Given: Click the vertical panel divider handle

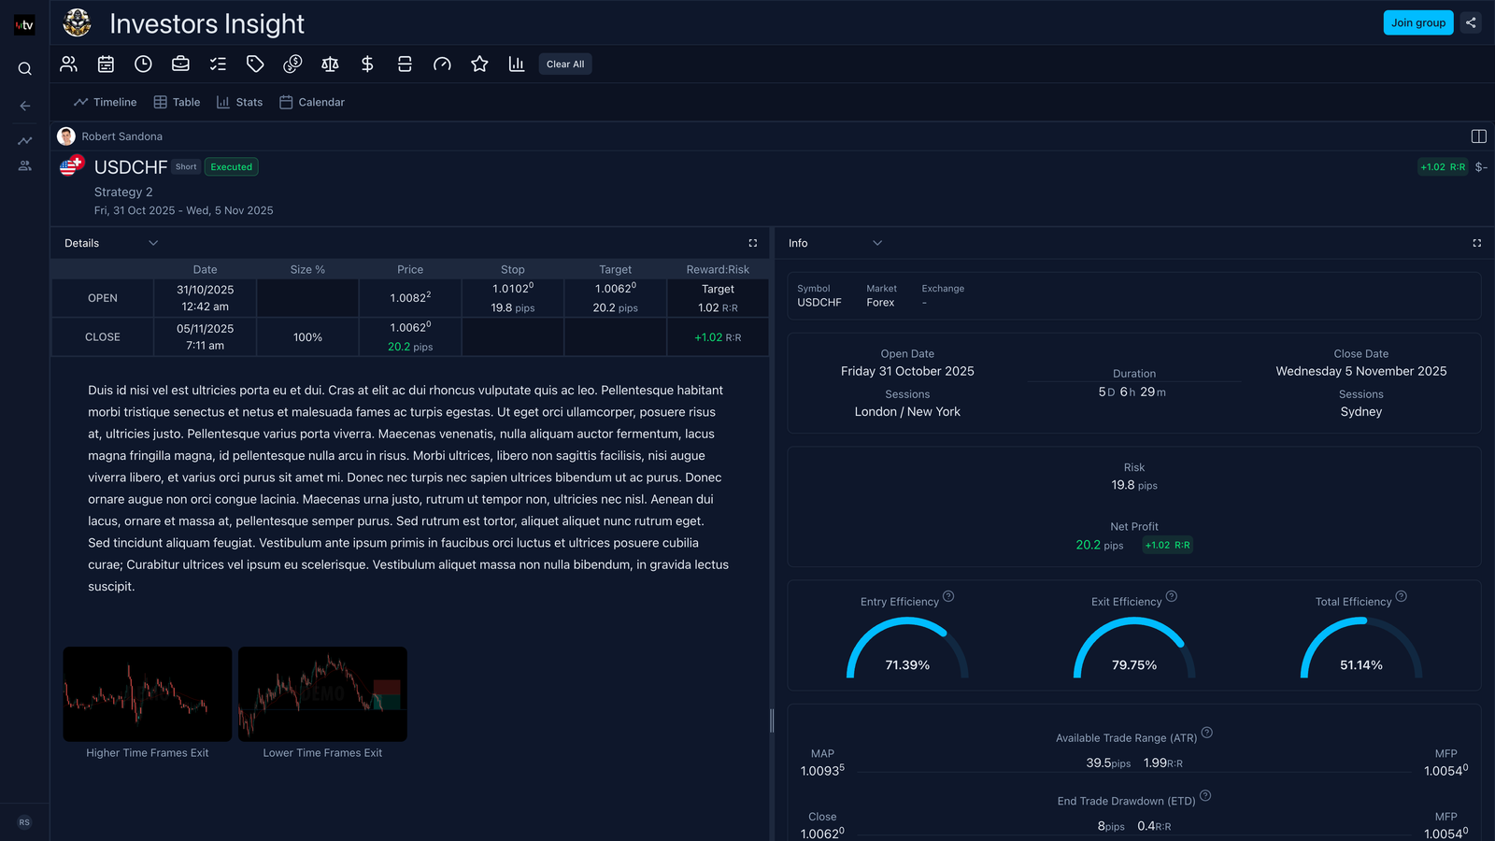Looking at the screenshot, I should [x=772, y=720].
